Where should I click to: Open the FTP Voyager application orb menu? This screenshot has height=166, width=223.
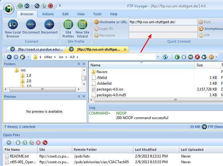9,9
